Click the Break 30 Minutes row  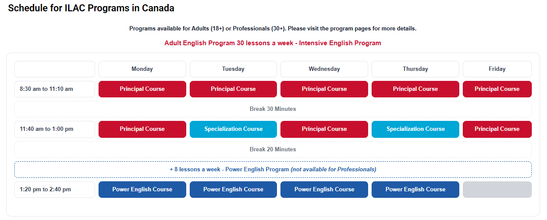coord(273,109)
